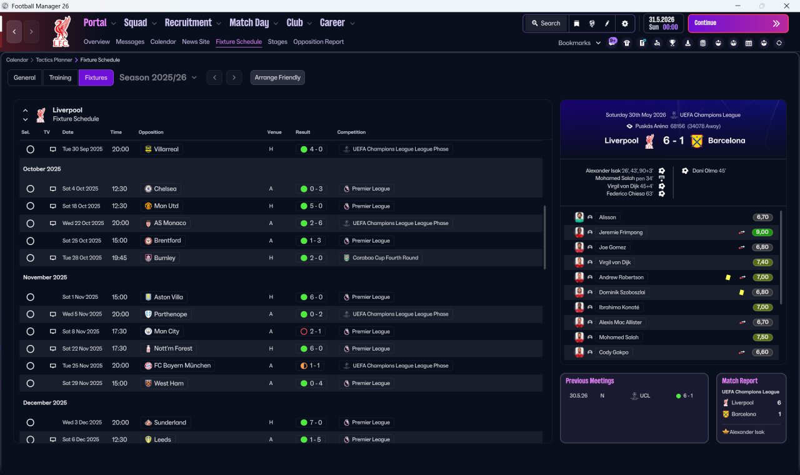Screen dimensions: 800x475
Task: Click the bookmark icon next to Search
Action: 577,23
